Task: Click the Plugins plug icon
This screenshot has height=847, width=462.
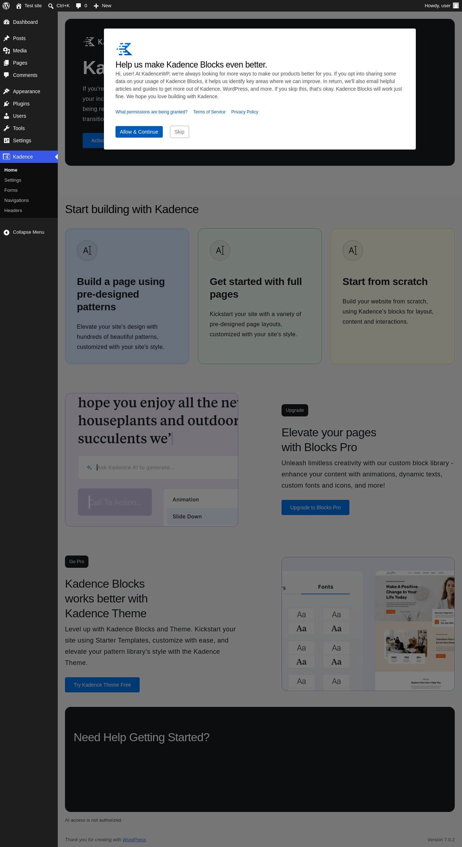Action: click(x=6, y=104)
